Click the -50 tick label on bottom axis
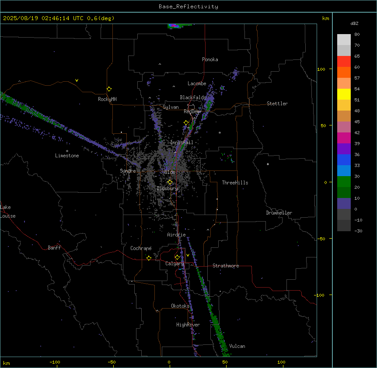This screenshot has width=377, height=368. click(x=112, y=362)
